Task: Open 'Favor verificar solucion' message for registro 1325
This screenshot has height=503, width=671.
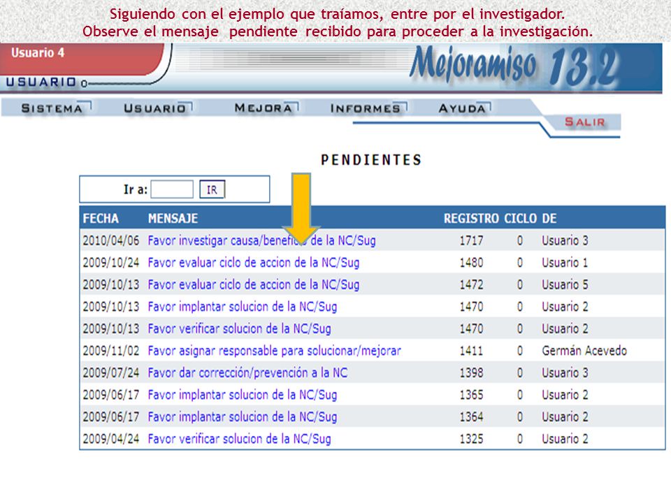Action: (x=239, y=439)
